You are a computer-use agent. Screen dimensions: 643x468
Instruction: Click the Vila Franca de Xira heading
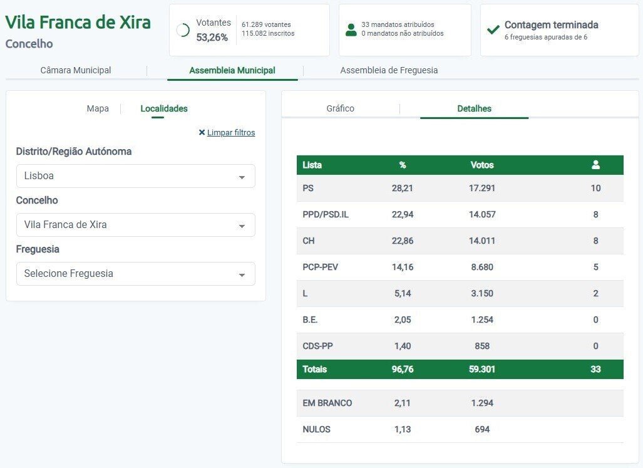[78, 22]
